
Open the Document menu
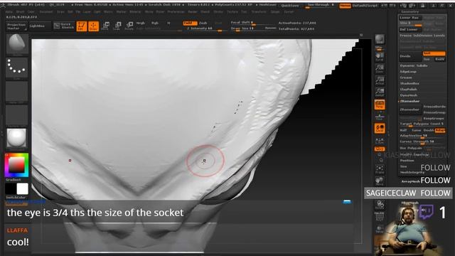45,11
